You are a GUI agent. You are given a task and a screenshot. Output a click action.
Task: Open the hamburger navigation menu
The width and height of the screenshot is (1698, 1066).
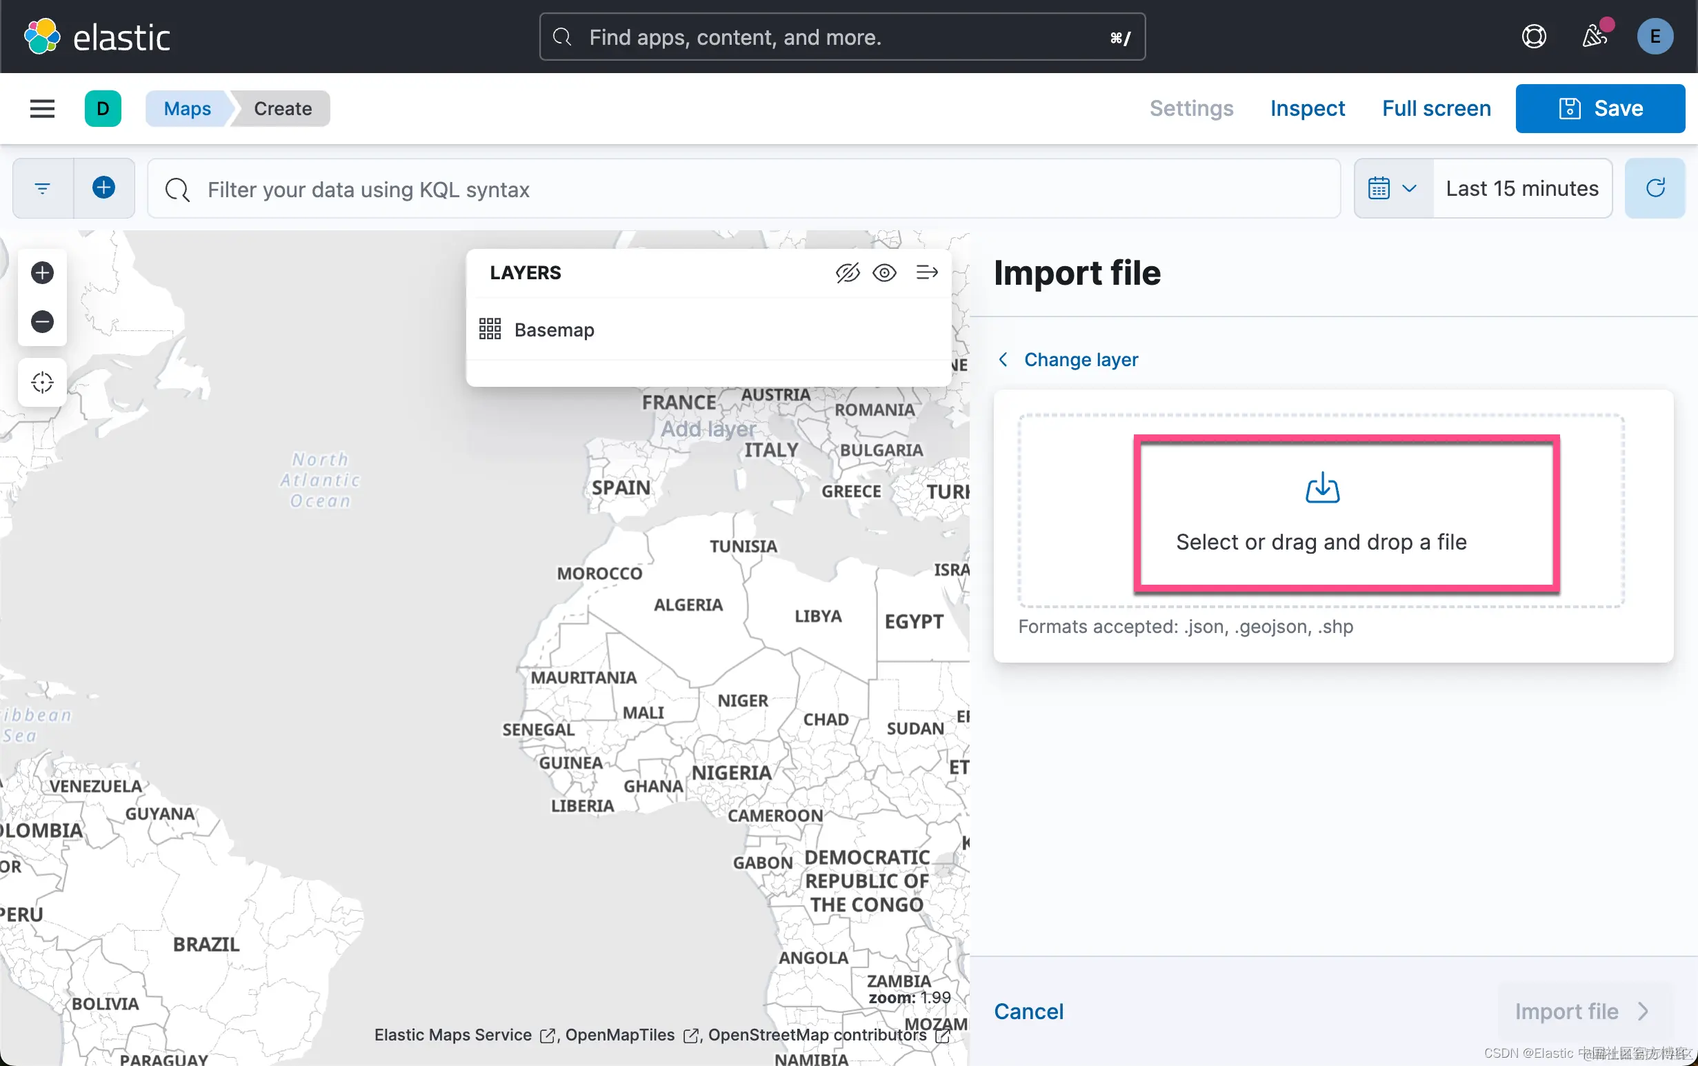pyautogui.click(x=42, y=108)
